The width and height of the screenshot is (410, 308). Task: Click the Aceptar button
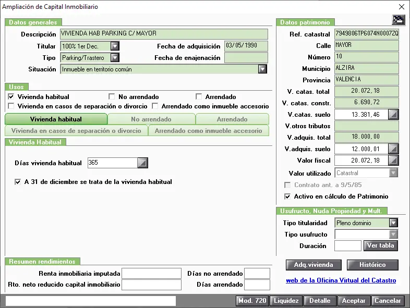[354, 301]
